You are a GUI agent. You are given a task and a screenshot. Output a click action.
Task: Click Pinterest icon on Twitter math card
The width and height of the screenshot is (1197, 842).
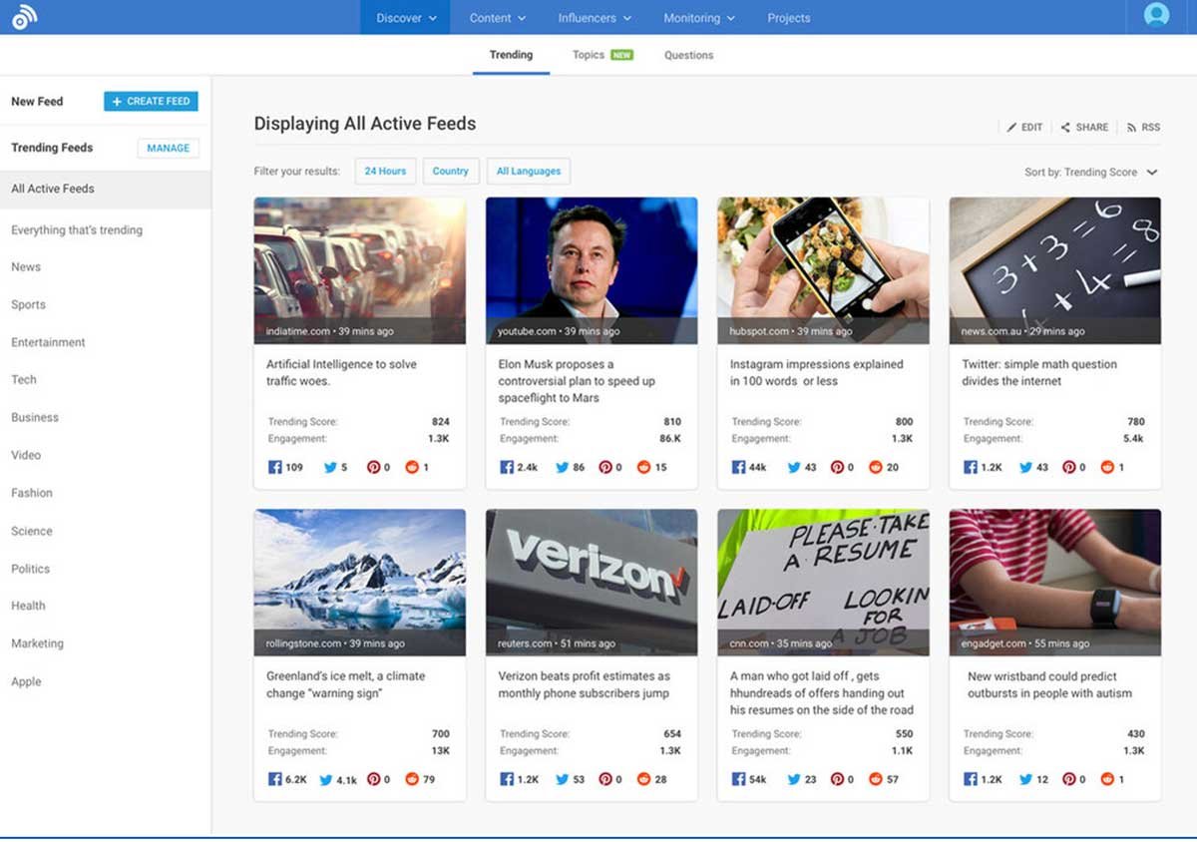click(x=1069, y=467)
